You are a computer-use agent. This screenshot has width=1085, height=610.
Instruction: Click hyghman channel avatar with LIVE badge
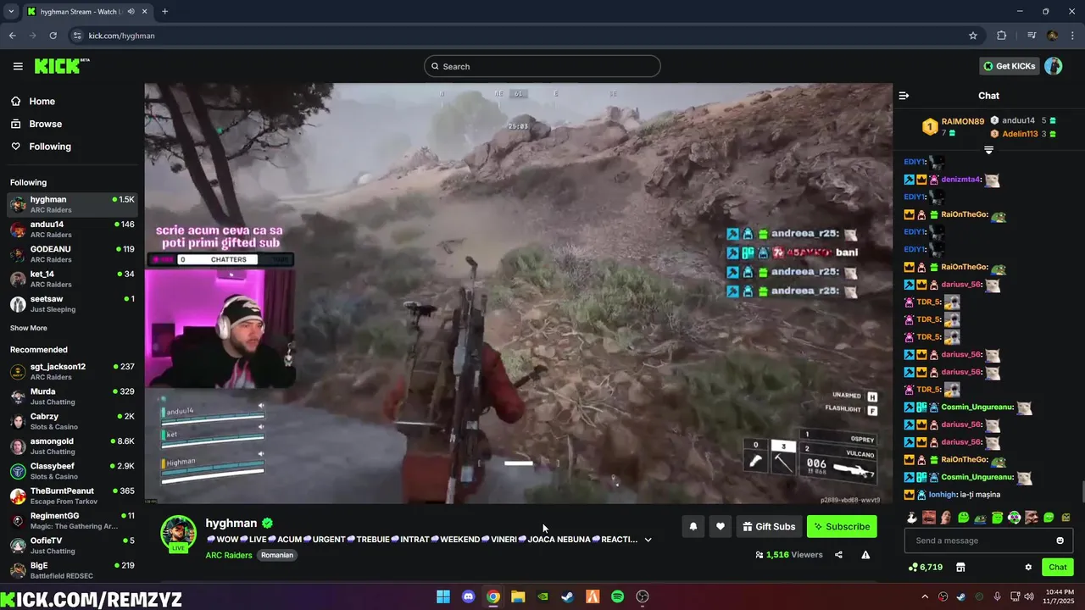(178, 534)
